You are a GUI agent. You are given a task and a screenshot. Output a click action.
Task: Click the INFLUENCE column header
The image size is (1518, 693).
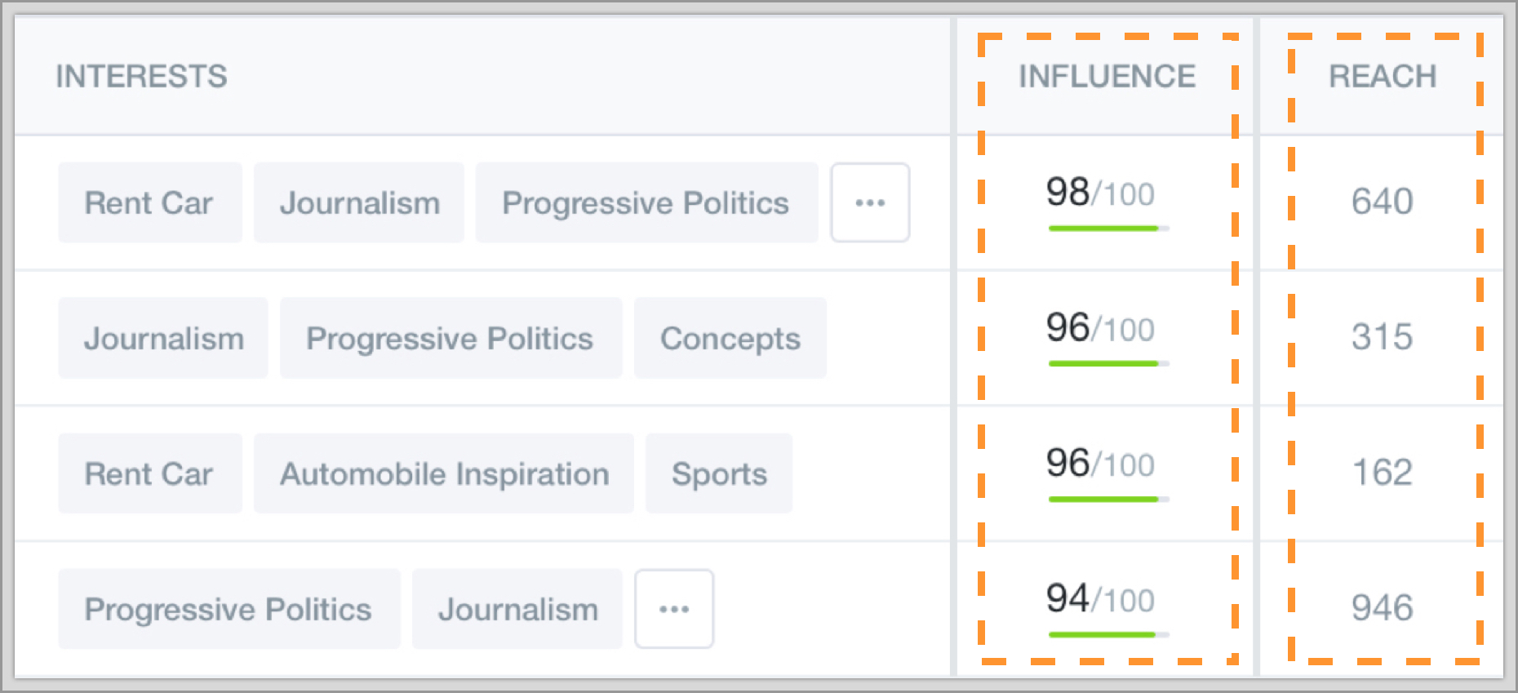point(1107,77)
